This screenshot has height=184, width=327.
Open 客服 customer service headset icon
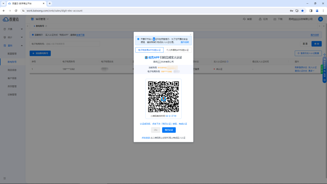(x=244, y=19)
